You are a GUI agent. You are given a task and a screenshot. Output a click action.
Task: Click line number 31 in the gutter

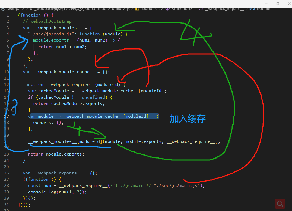click(x=7, y=205)
